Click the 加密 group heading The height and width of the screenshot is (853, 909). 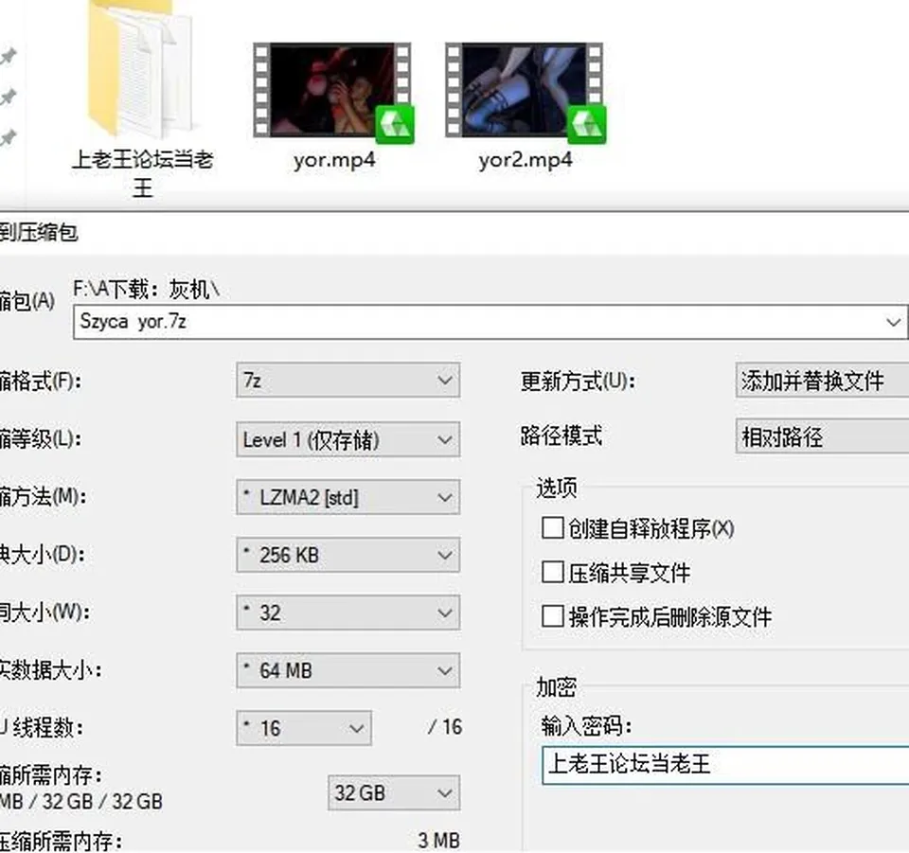[556, 687]
